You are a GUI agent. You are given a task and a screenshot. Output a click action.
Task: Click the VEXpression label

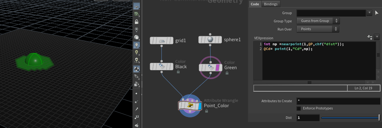click(263, 38)
